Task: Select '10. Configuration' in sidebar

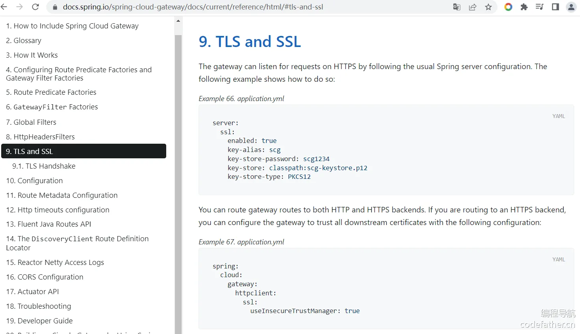Action: point(34,181)
